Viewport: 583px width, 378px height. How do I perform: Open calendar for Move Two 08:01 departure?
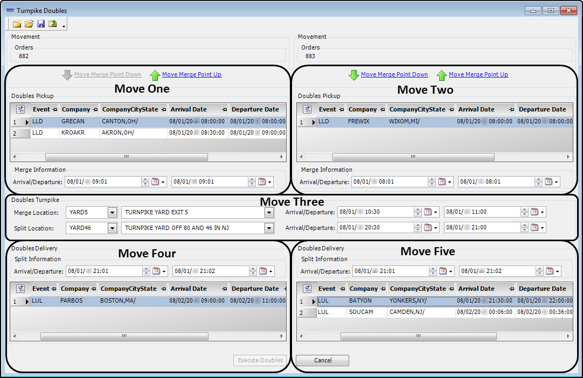click(549, 182)
